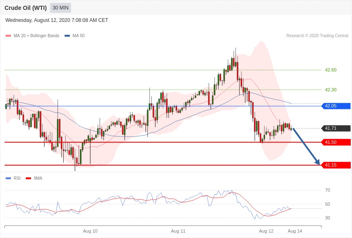The height and width of the screenshot is (238, 352).
Task: Click the 9MA legend red swatch
Action: [x=28, y=178]
